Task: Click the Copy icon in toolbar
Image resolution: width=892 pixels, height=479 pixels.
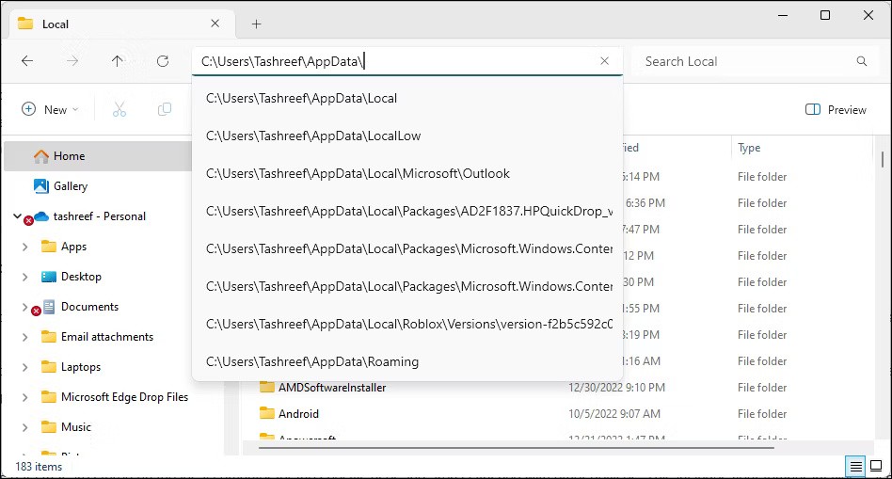Action: 165,109
